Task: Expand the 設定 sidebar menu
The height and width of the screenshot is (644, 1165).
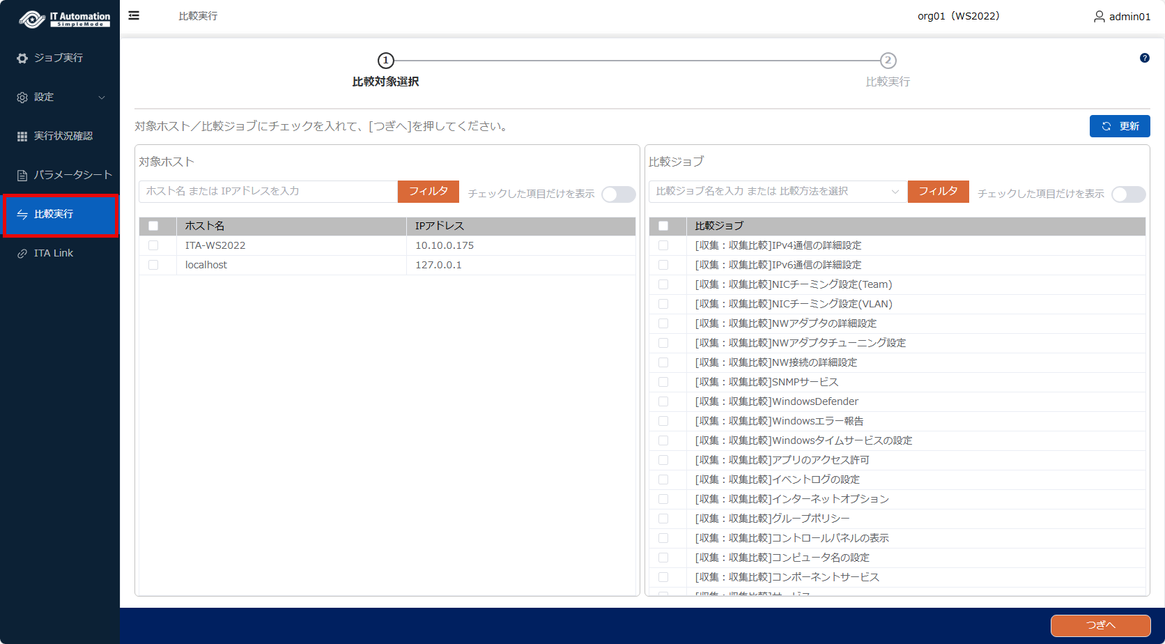Action: pyautogui.click(x=59, y=97)
